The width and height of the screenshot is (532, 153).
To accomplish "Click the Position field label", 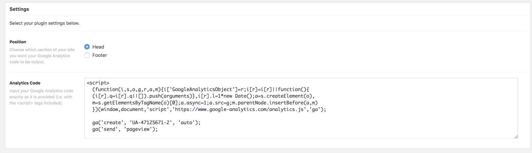I will 18,42.
